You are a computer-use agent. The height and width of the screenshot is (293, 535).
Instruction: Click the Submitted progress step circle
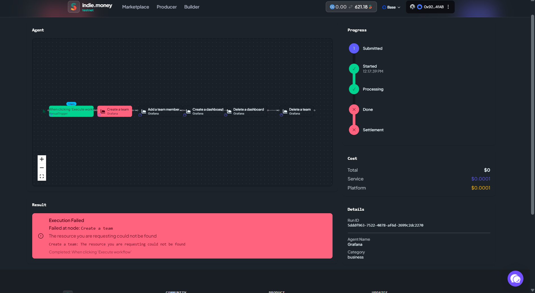pos(354,48)
